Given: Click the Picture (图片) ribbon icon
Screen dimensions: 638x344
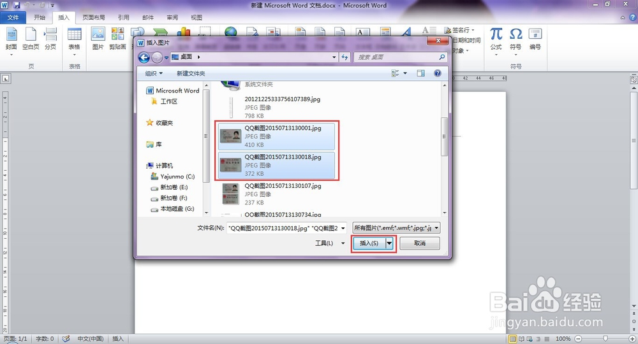Looking at the screenshot, I should 98,39.
